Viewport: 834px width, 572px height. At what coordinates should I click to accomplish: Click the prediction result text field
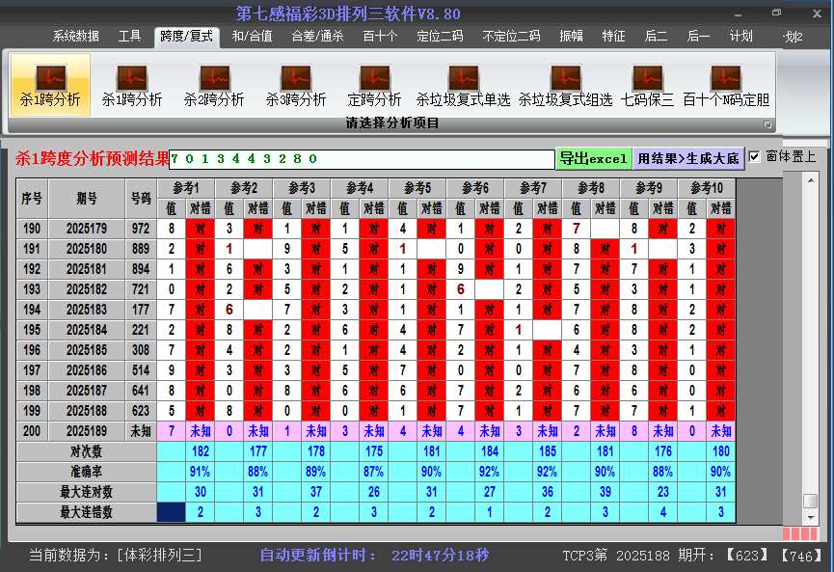(x=362, y=159)
